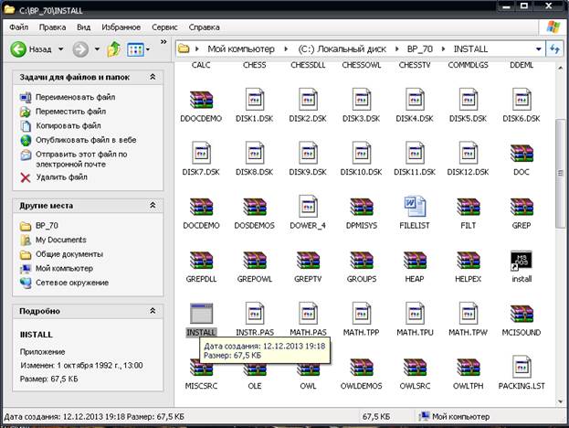Open the address bar dropdown arrow
This screenshot has width=569, height=428.
539,49
